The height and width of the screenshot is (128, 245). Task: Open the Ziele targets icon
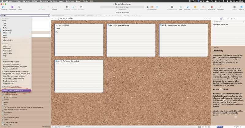181,7
